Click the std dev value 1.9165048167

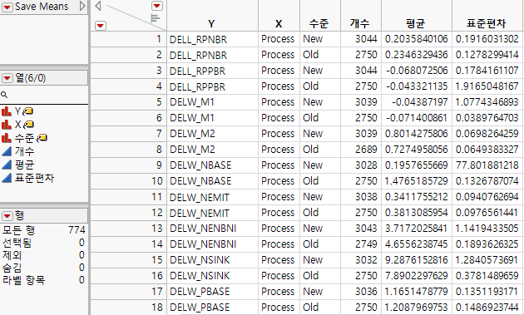point(487,86)
